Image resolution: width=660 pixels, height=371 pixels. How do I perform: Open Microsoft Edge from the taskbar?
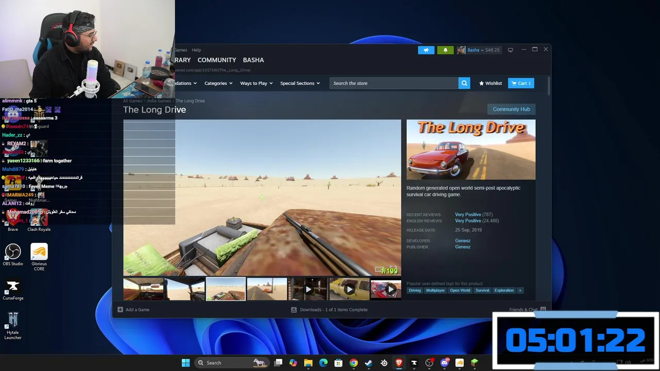point(323,363)
